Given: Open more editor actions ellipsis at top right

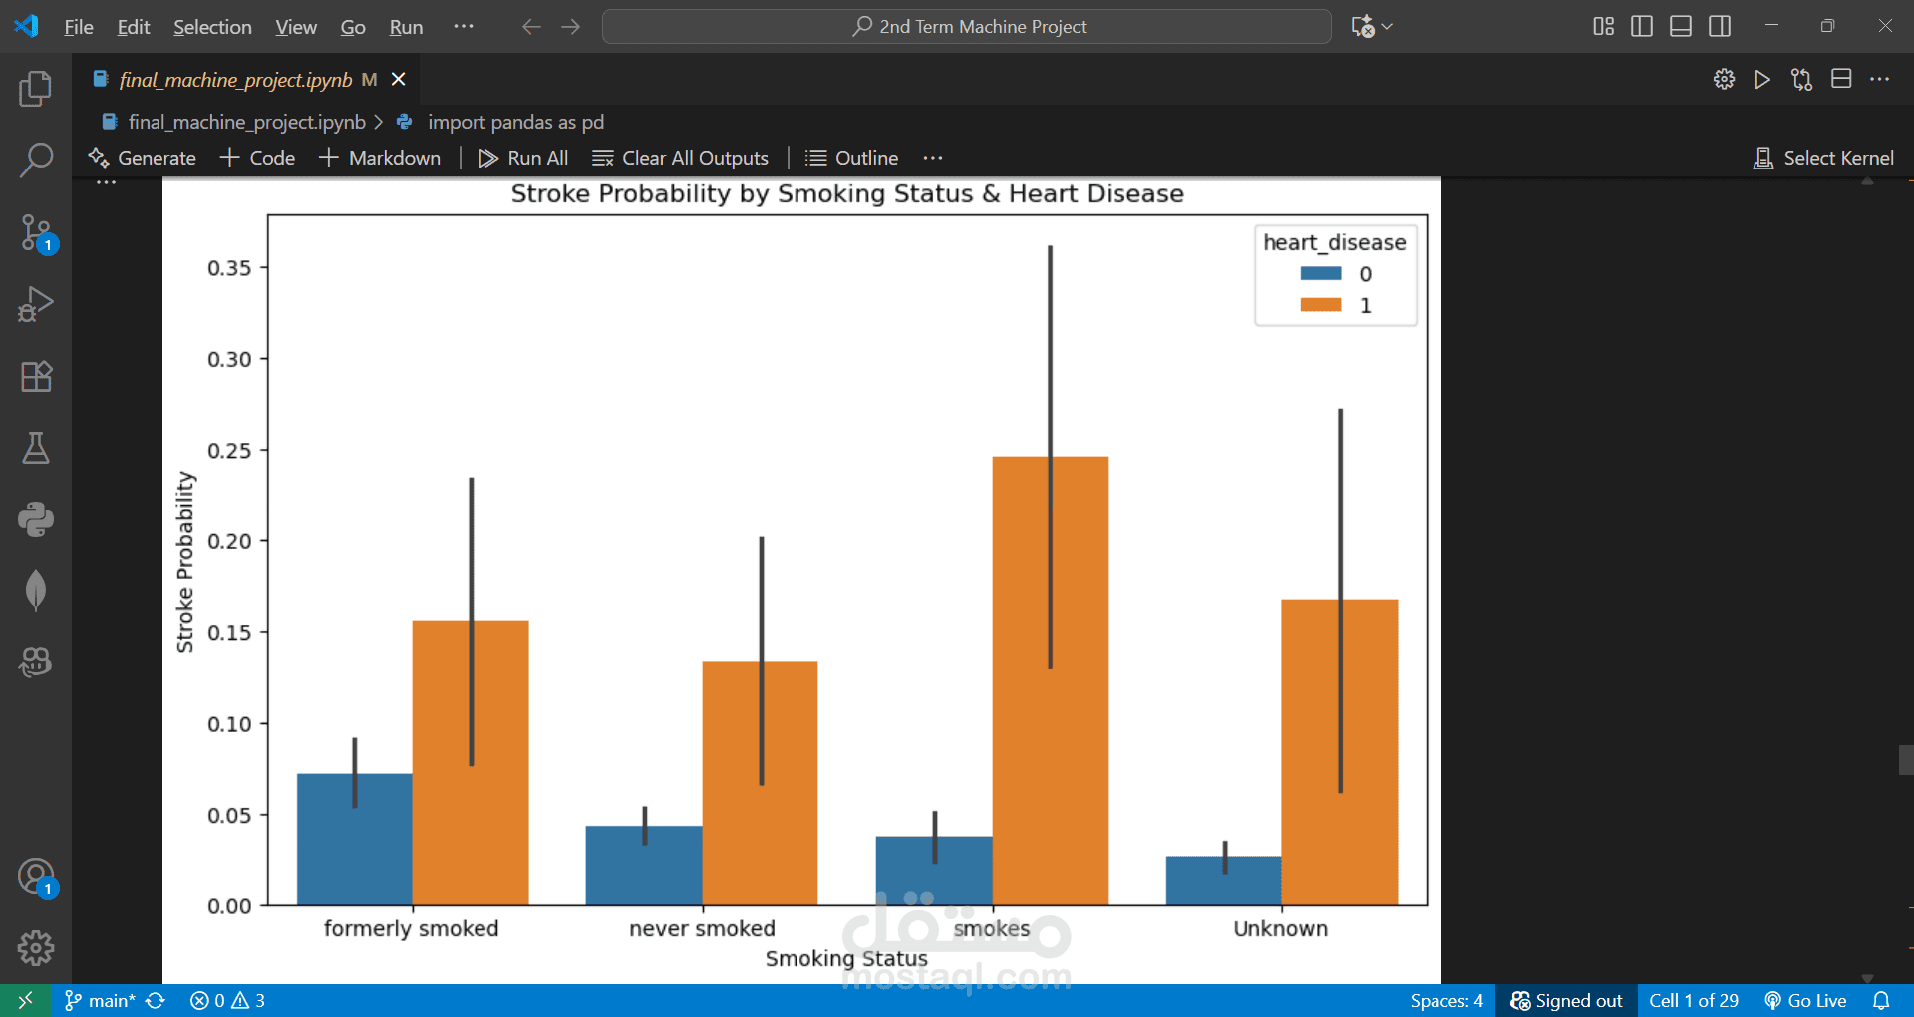Looking at the screenshot, I should [1880, 79].
